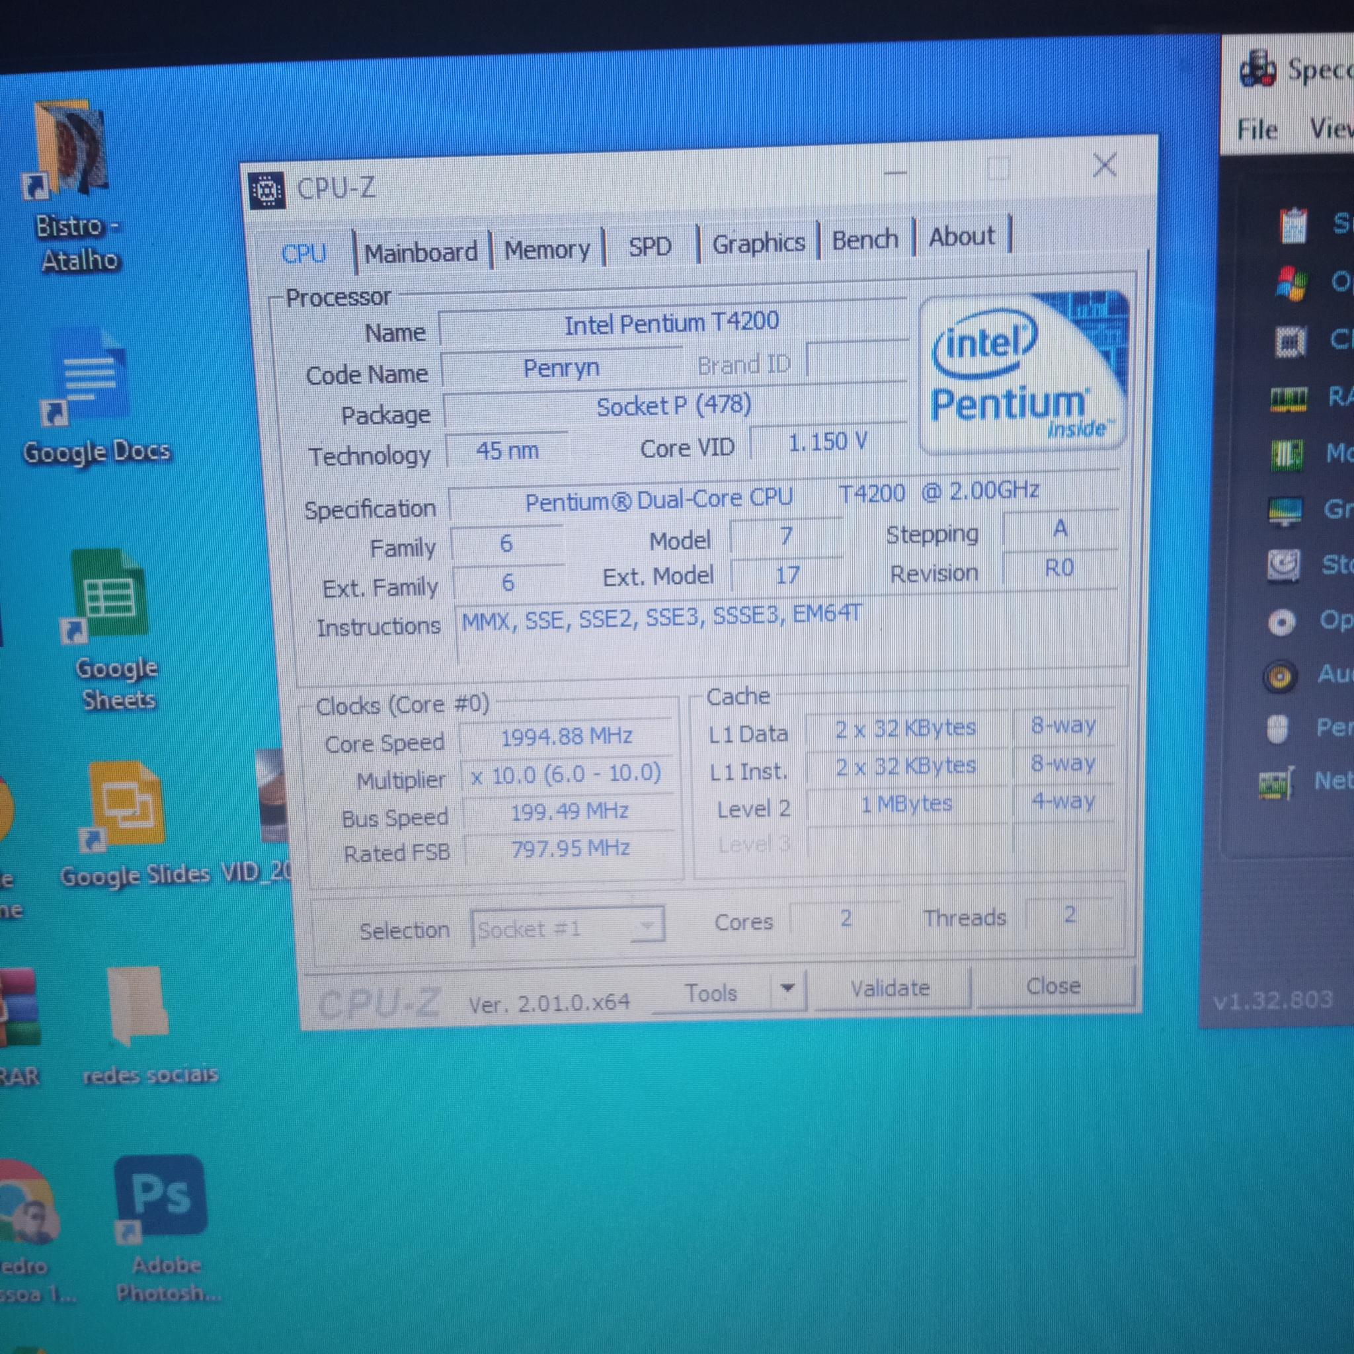Click the Level 2 4-way associativity value
This screenshot has height=1354, width=1354.
pyautogui.click(x=1063, y=801)
